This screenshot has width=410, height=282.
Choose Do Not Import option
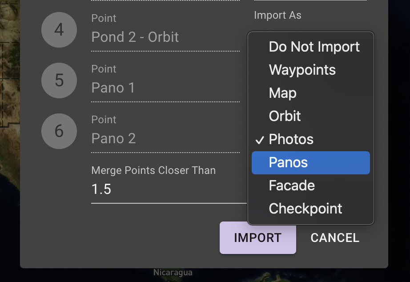(x=311, y=47)
